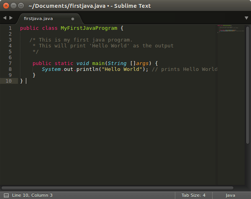Click the horizontal scrollbar thumb
This screenshot has width=251, height=199.
coord(117,188)
